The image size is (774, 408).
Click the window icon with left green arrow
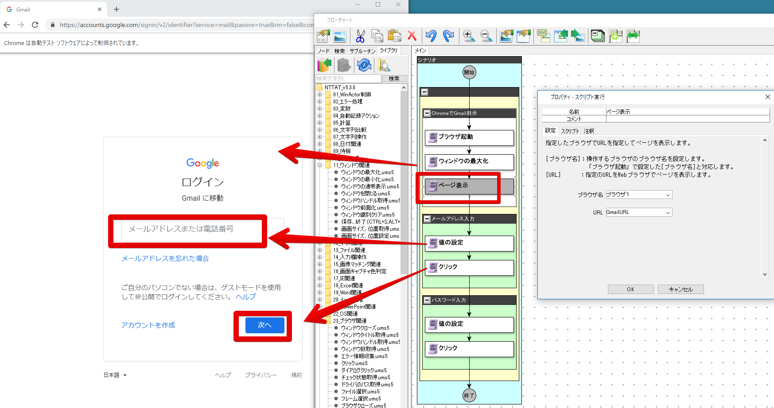tap(561, 36)
